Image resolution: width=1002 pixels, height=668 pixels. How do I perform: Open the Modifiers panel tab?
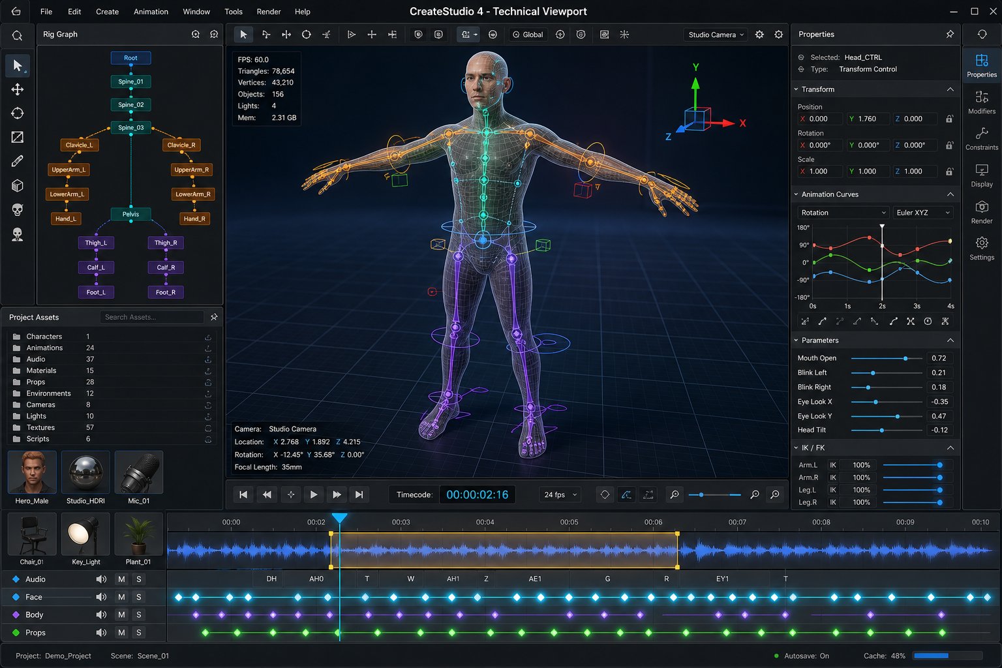(x=982, y=102)
